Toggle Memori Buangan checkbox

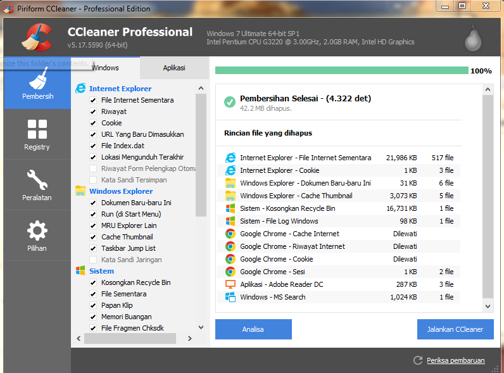tap(93, 317)
